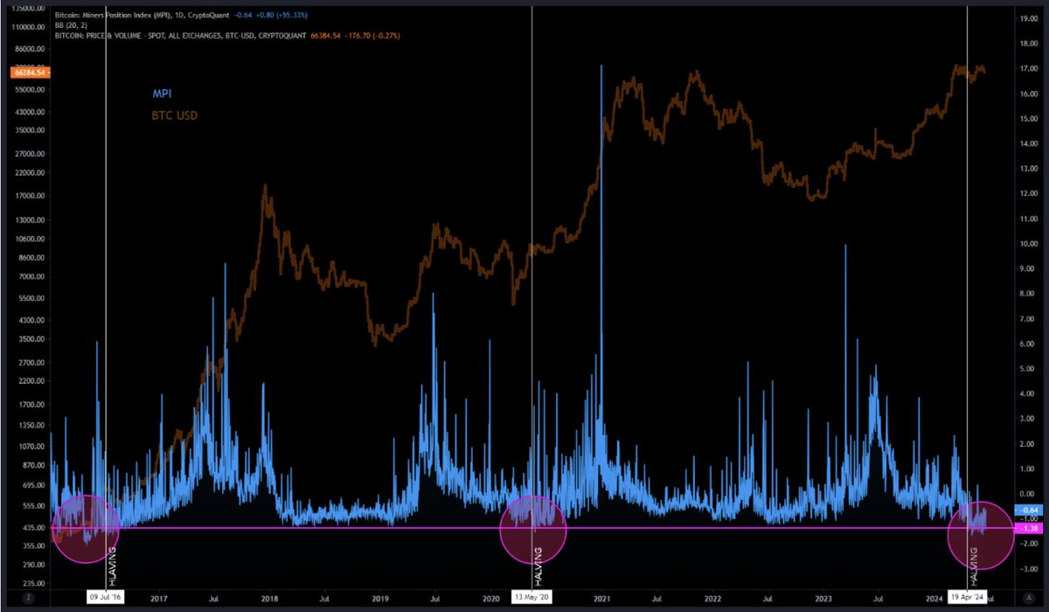Select the pink circle around the 2020 halving
This screenshot has width=1049, height=612.
click(533, 530)
